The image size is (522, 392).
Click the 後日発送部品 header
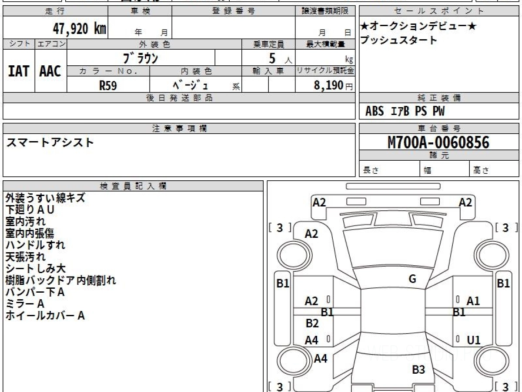click(x=179, y=98)
